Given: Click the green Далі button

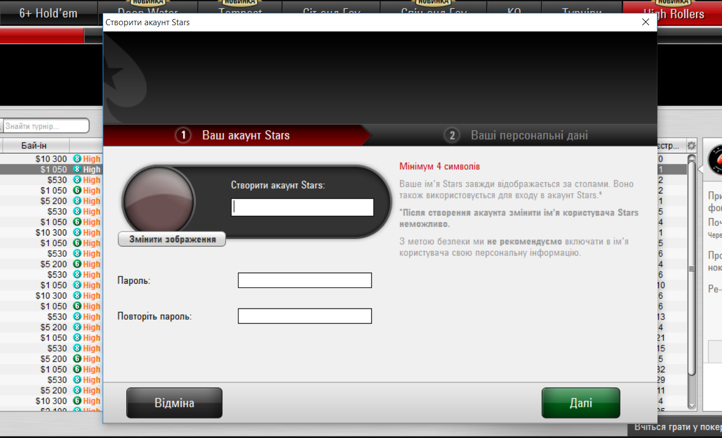Looking at the screenshot, I should tap(581, 403).
